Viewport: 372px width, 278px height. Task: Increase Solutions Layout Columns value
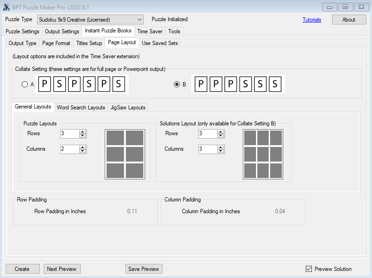click(x=221, y=147)
